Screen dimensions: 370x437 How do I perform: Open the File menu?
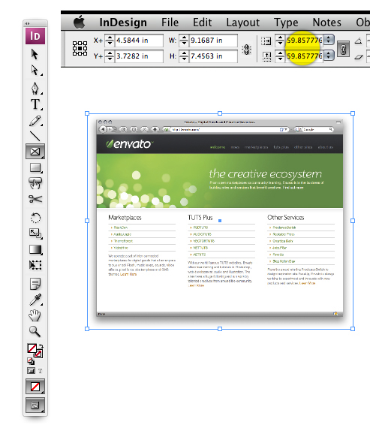170,23
